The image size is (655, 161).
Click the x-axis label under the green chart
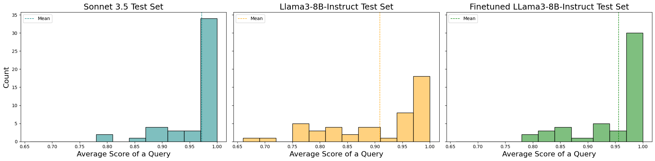click(x=549, y=154)
